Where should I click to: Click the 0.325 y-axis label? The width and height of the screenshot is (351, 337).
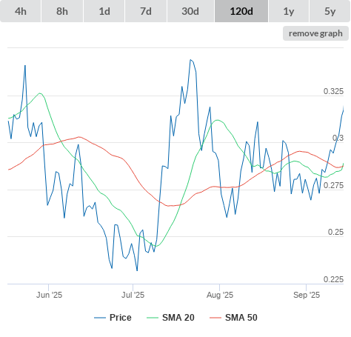(x=333, y=91)
